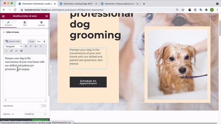Switch to Popup Apertura browser tab
221x124 pixels.
click(x=120, y=4)
